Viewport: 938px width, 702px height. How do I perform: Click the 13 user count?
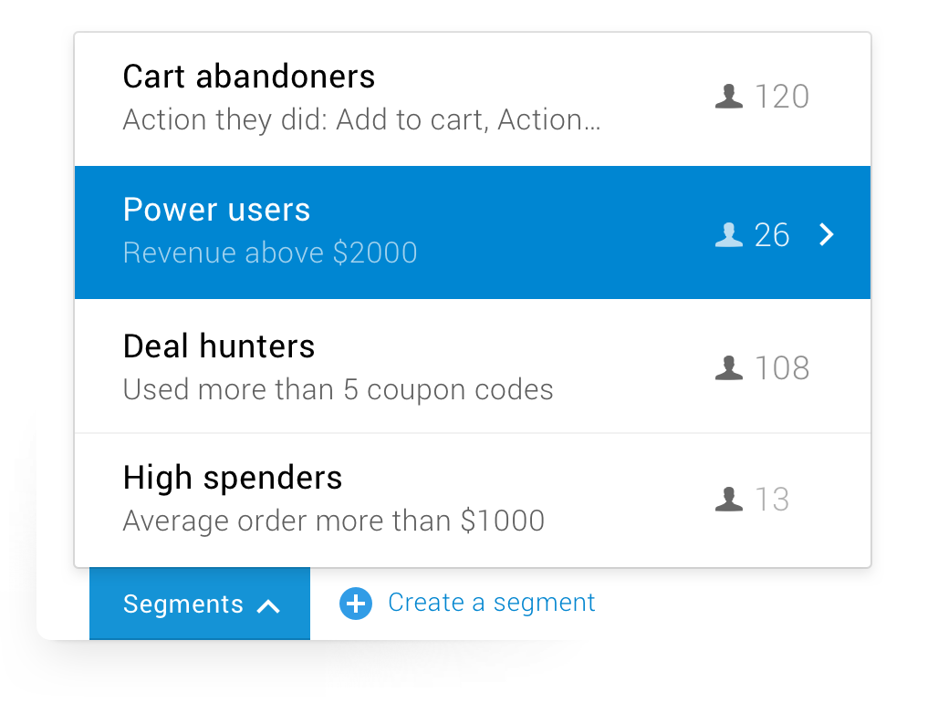coord(772,499)
